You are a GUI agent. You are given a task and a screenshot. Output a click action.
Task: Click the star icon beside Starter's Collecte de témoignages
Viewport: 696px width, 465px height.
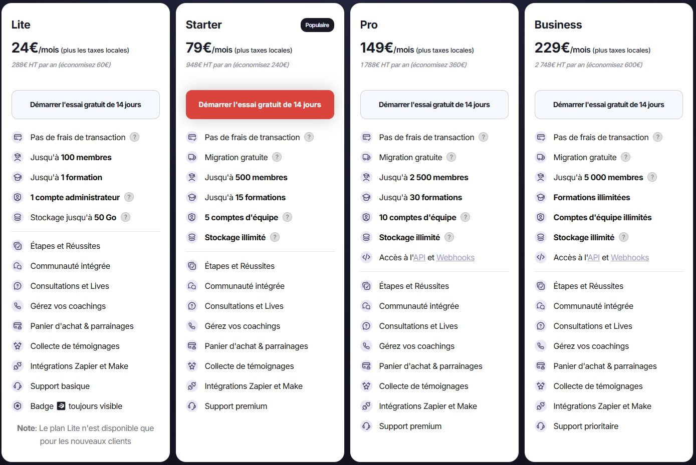click(192, 366)
